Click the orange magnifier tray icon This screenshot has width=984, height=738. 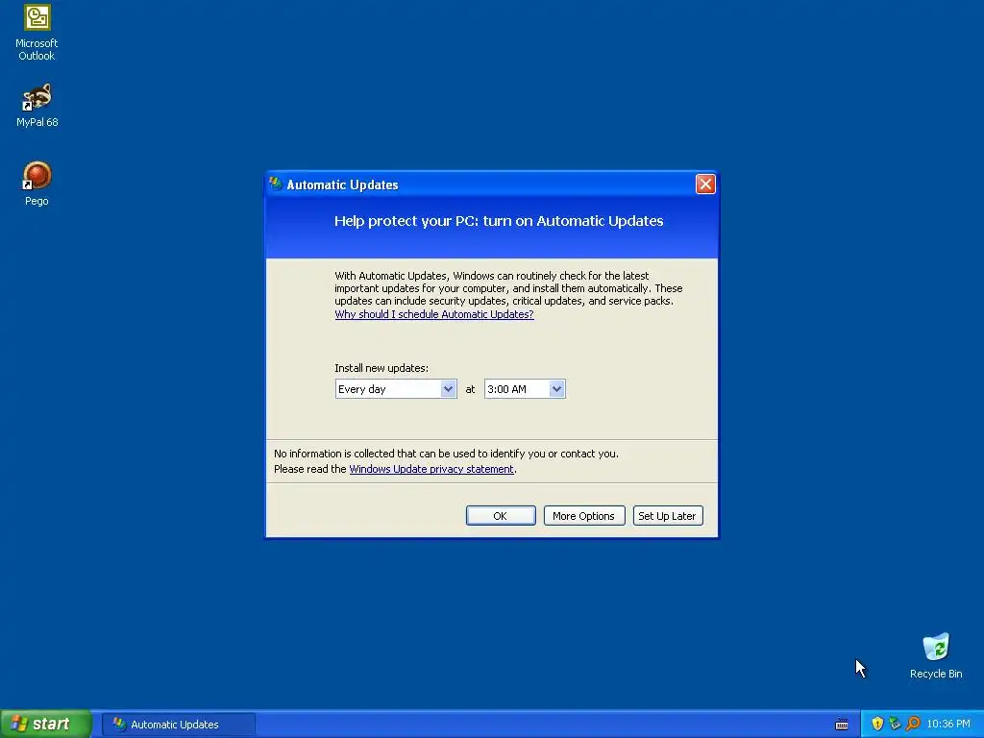tap(913, 724)
